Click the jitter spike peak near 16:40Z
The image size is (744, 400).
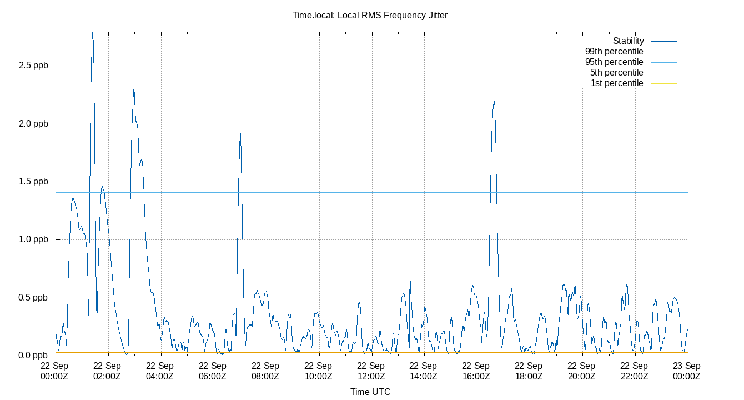point(494,102)
